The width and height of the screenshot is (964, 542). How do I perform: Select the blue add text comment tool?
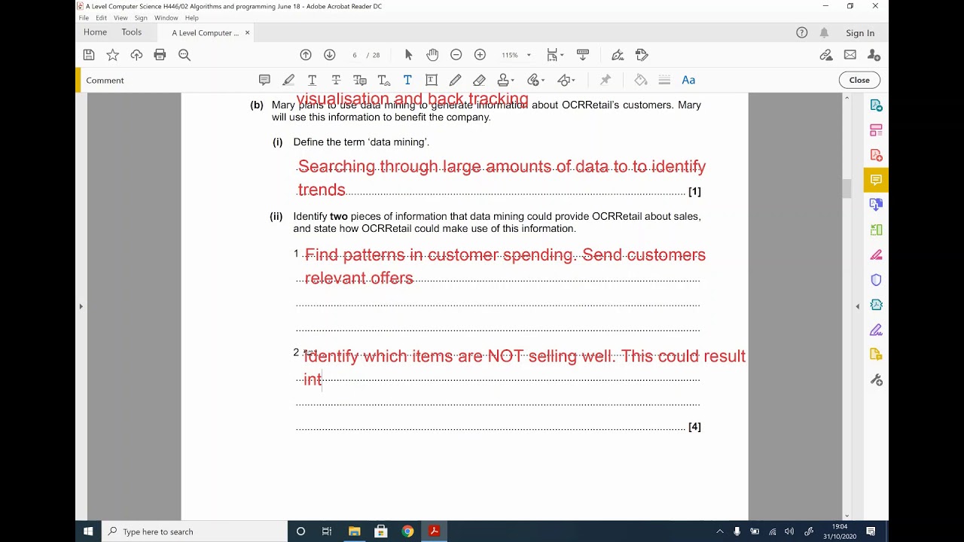tap(407, 80)
